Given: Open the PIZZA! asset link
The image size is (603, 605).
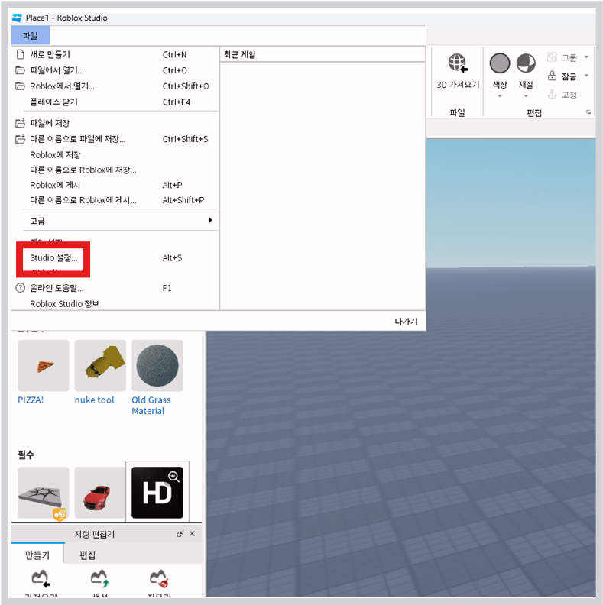Looking at the screenshot, I should [x=31, y=400].
